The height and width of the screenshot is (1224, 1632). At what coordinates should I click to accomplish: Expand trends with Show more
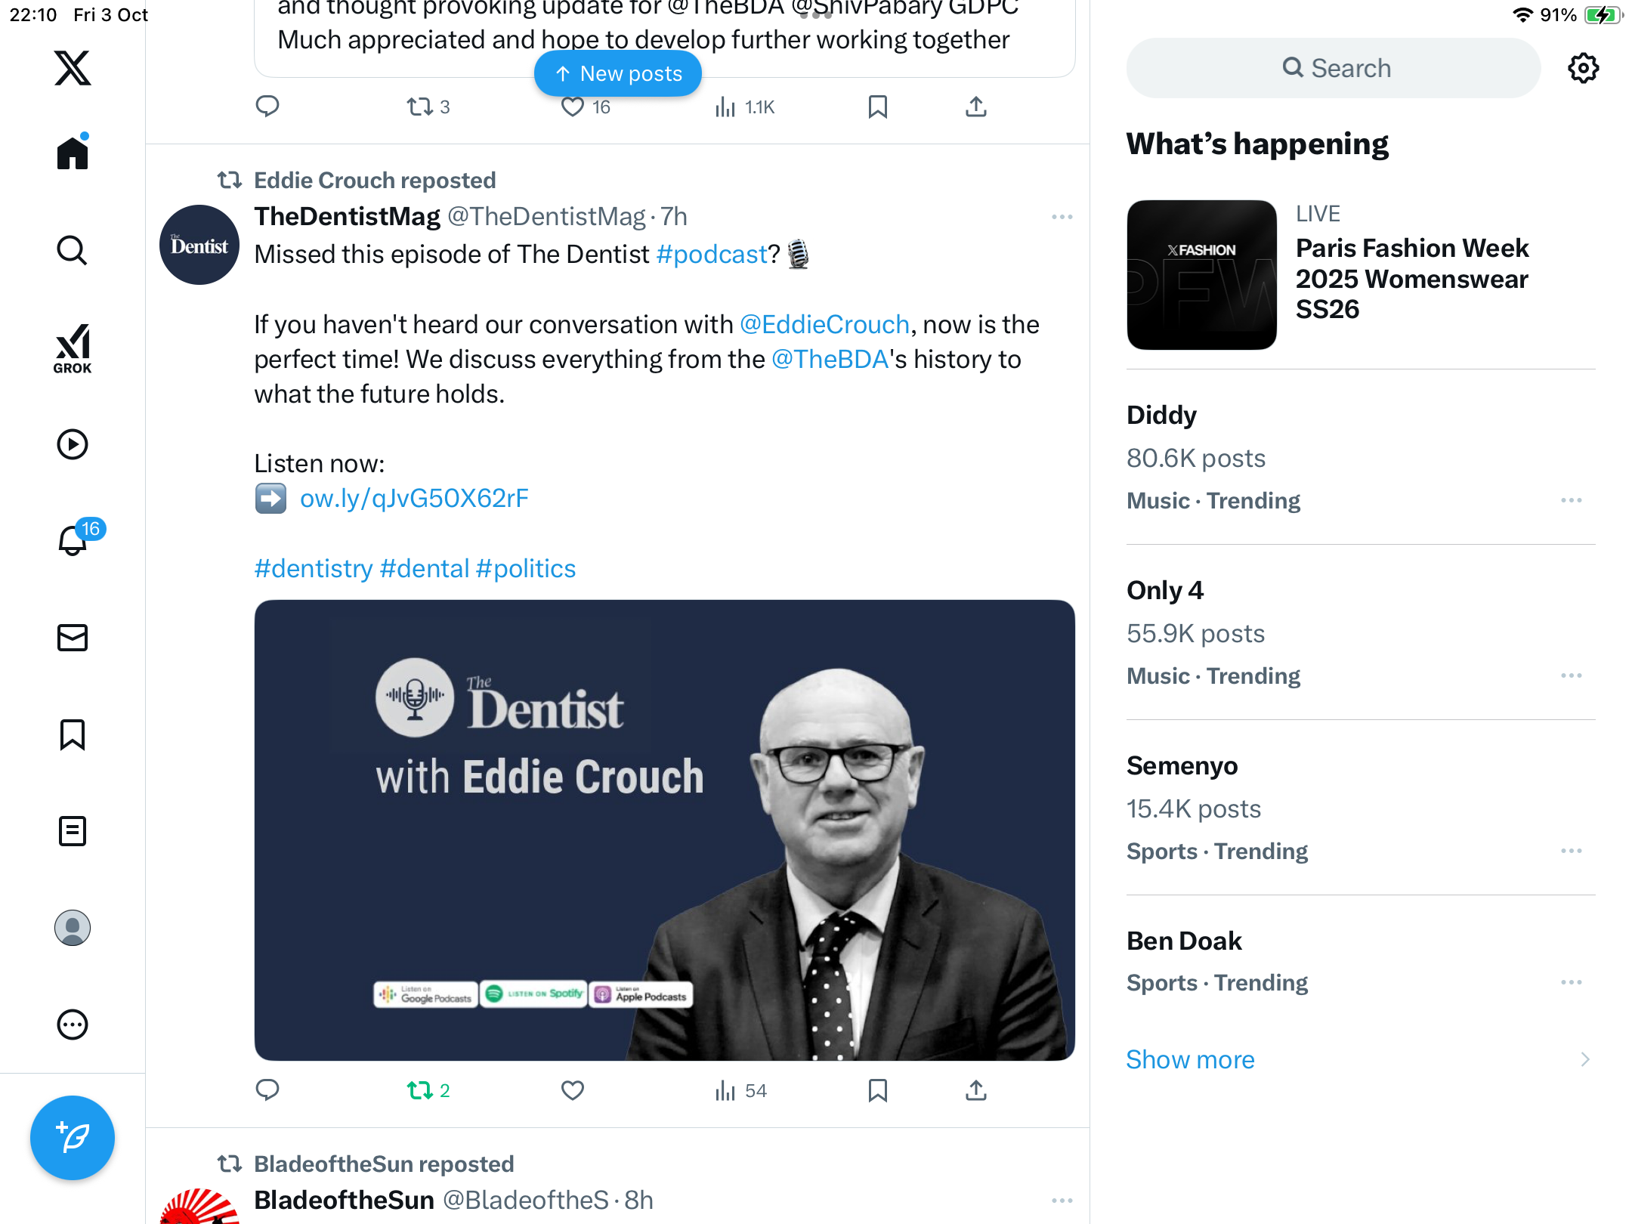[1190, 1059]
